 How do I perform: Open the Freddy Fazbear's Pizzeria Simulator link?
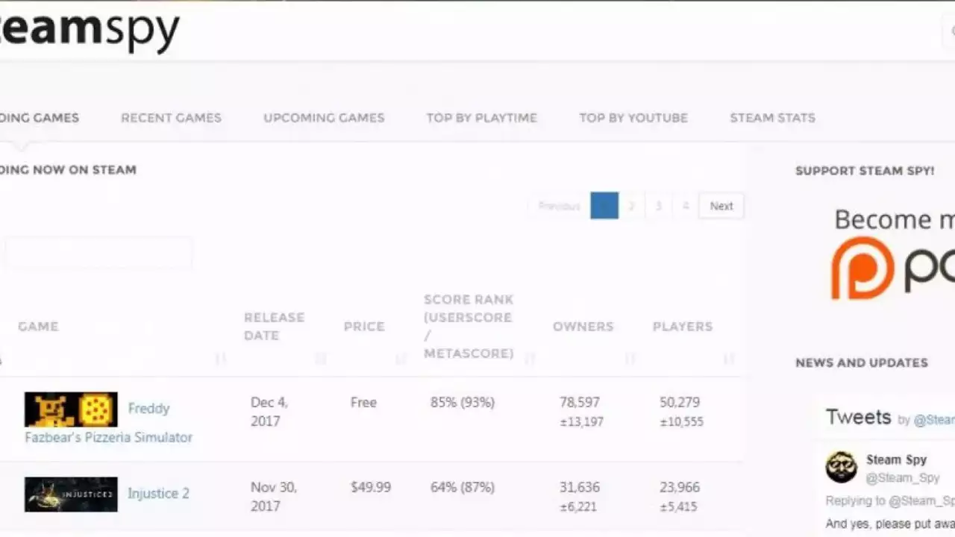pos(109,423)
